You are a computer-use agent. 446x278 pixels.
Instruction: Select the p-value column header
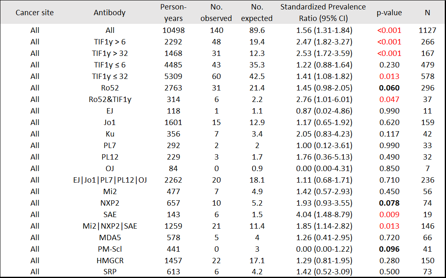point(389,13)
